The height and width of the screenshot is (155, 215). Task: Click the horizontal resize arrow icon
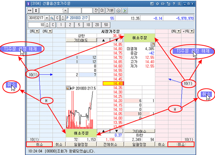30,10
